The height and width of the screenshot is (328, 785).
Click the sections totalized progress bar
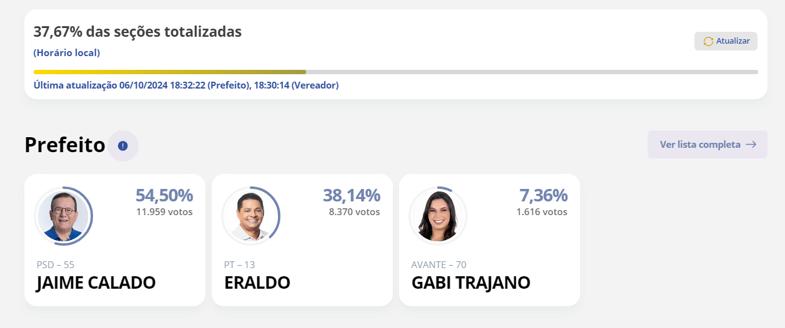point(396,72)
